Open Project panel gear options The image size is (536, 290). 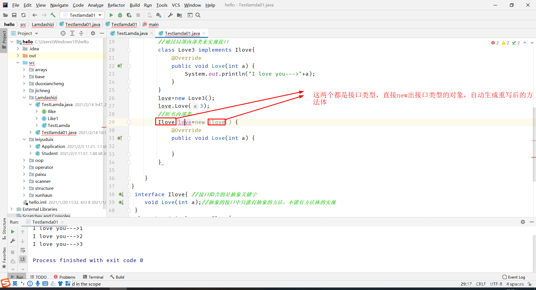point(93,33)
